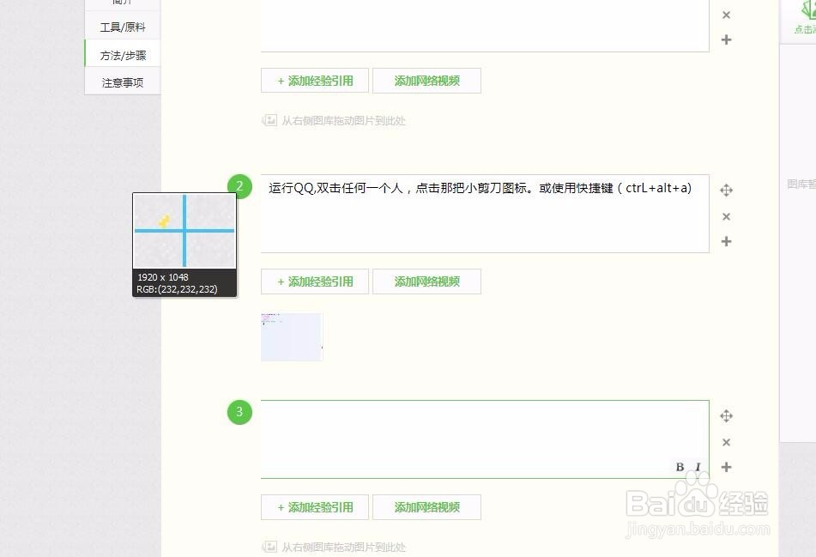The width and height of the screenshot is (816, 557).
Task: Click the move handle beside step 3
Action: (x=726, y=415)
